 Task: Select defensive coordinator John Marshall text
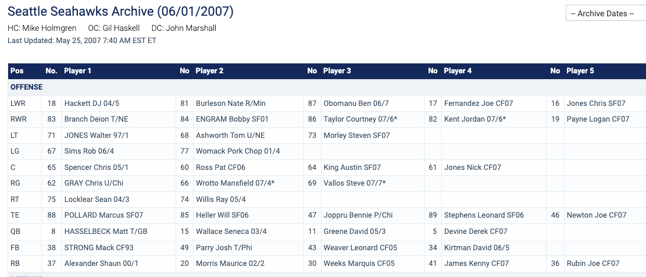point(184,29)
